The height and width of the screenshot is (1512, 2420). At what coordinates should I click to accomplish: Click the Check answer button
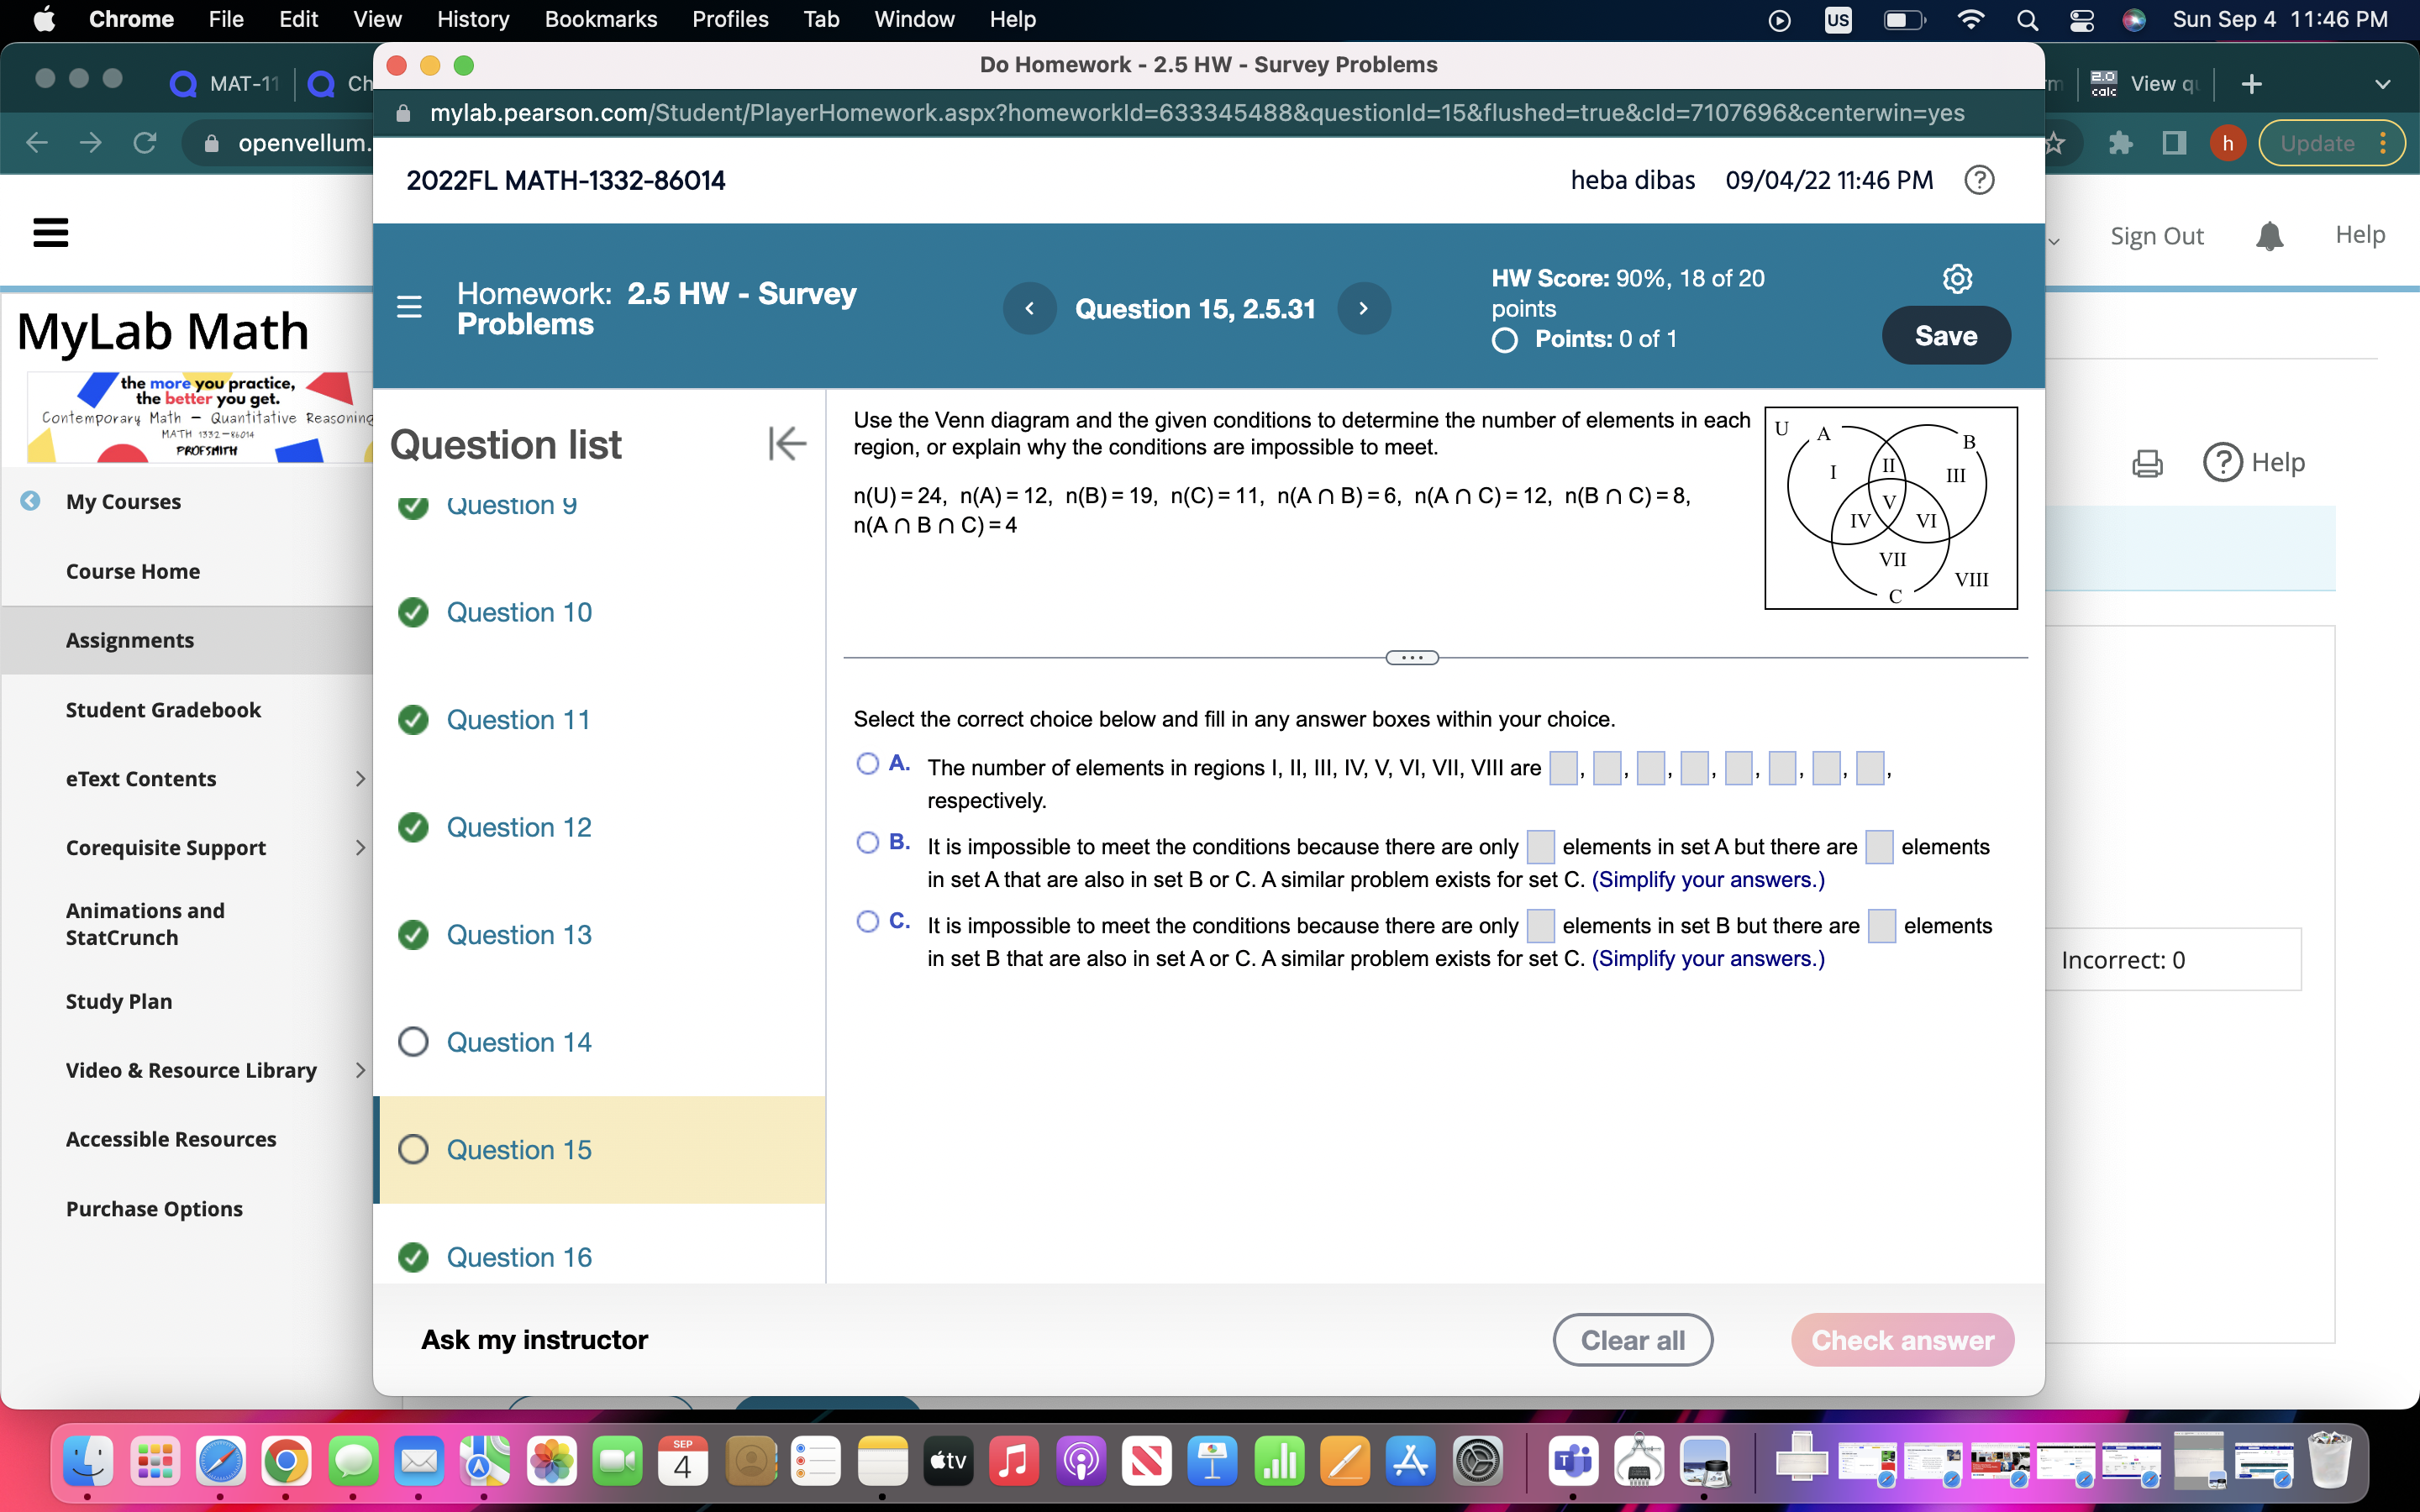(x=1902, y=1340)
